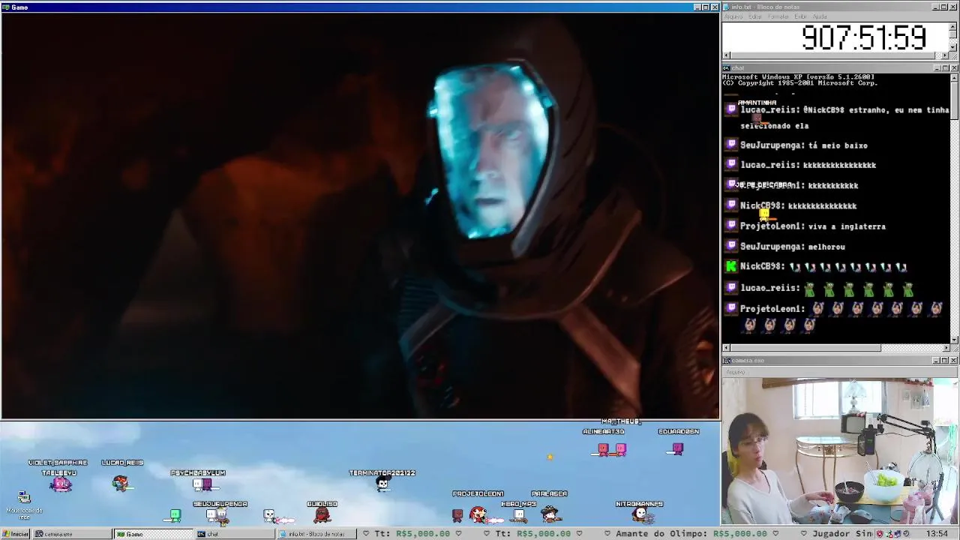Click 'Microsoft Windows XP' console header line
Image resolution: width=960 pixels, height=540 pixels.
click(799, 76)
